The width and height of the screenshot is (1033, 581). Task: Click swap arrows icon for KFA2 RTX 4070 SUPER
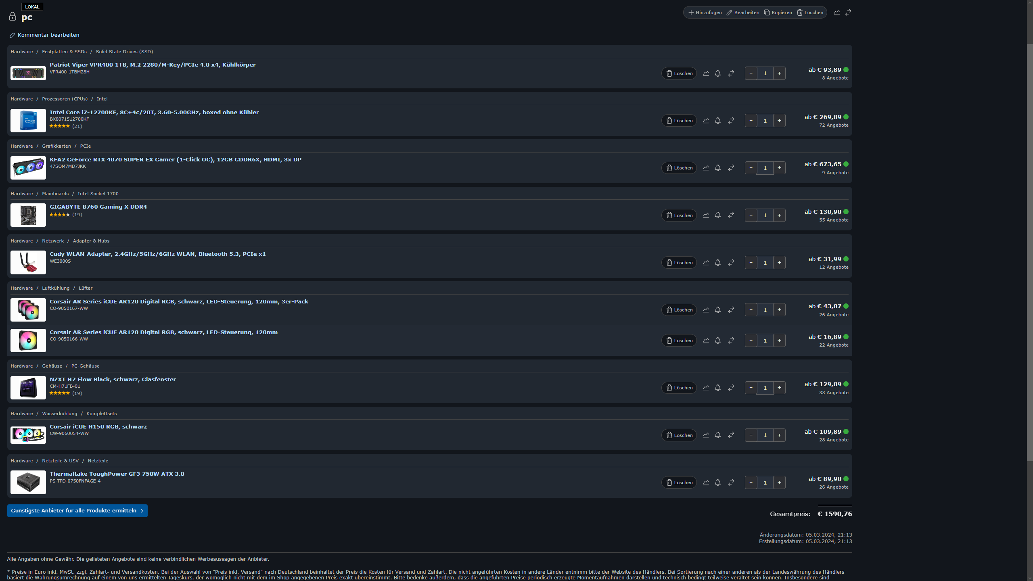coord(731,168)
